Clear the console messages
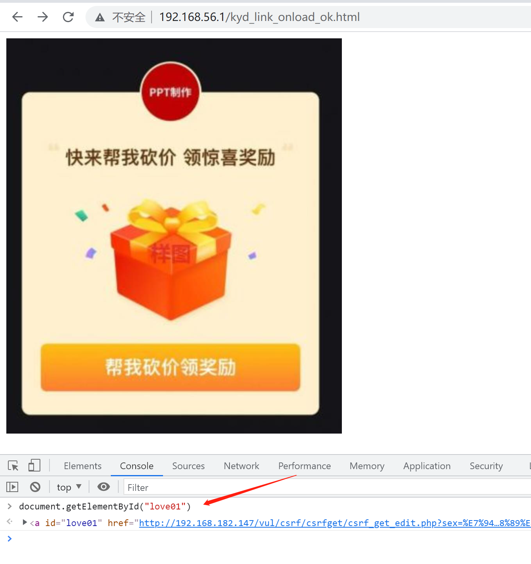531x564 pixels. pos(35,487)
